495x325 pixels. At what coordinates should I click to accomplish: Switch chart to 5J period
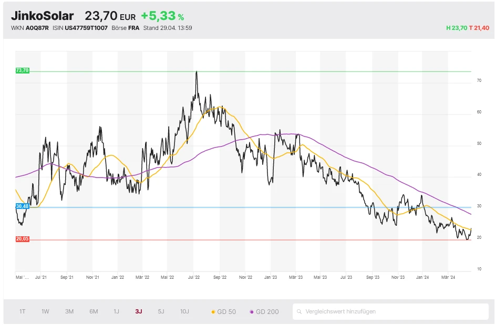[161, 311]
